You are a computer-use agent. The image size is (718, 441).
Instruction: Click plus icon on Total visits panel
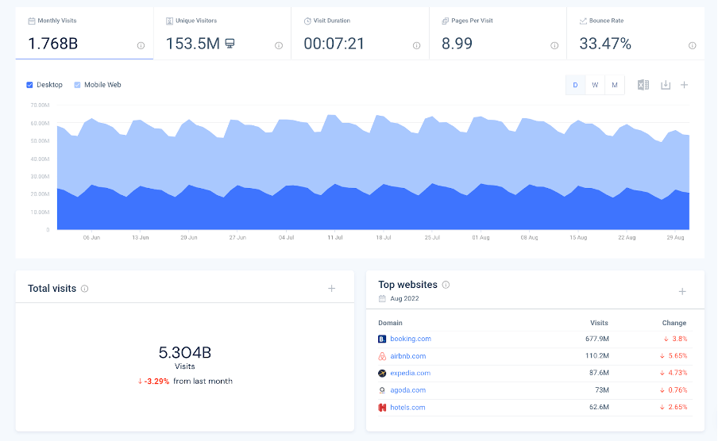[x=331, y=288]
